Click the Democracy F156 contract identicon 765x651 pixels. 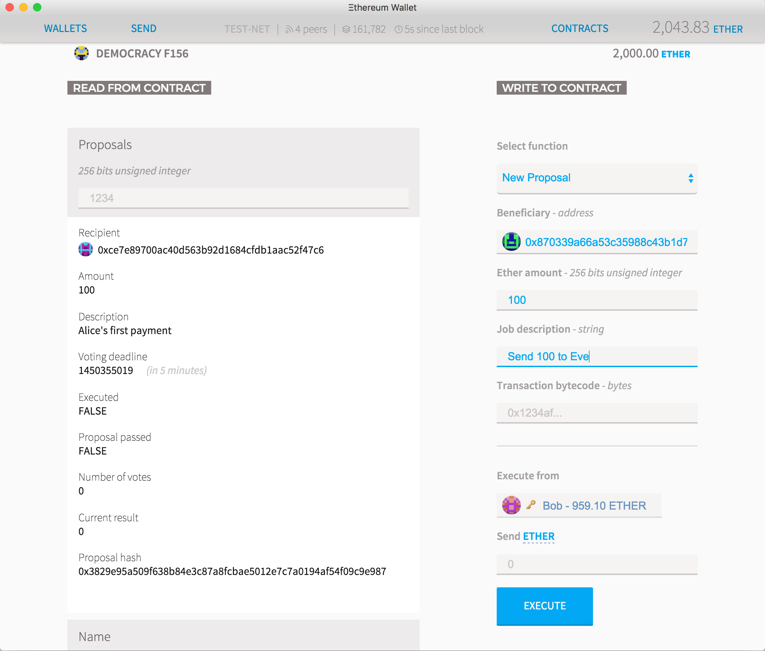[81, 53]
